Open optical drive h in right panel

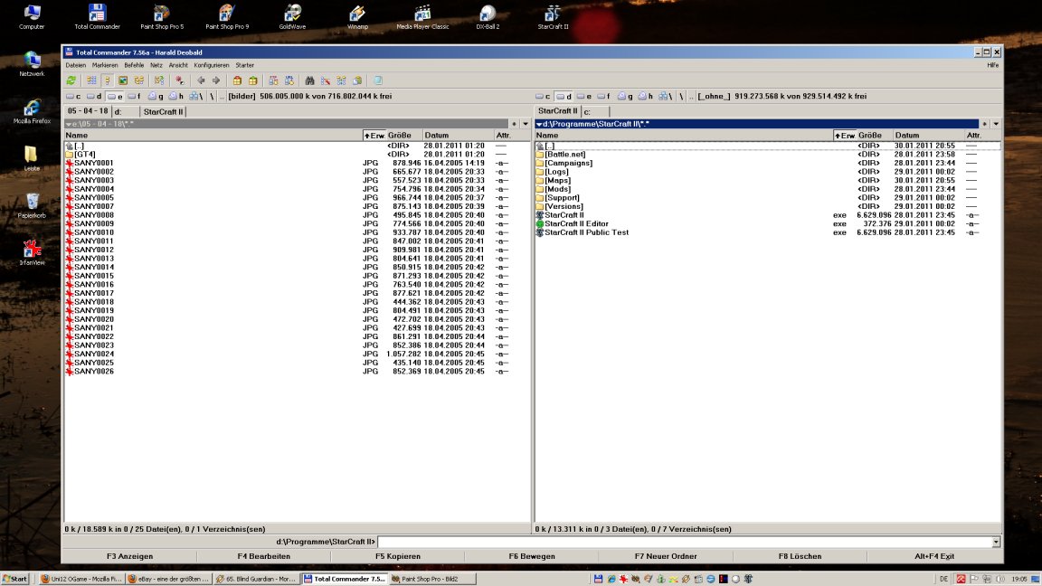coord(645,97)
